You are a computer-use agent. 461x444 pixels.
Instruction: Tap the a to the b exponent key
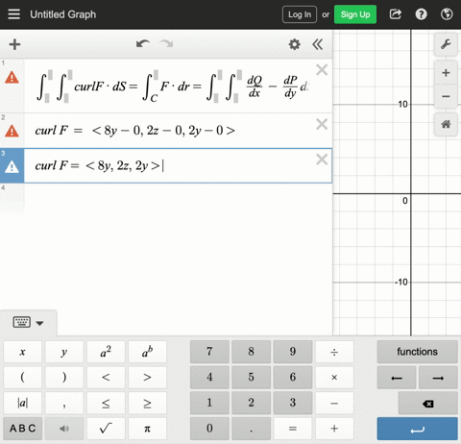(x=147, y=352)
